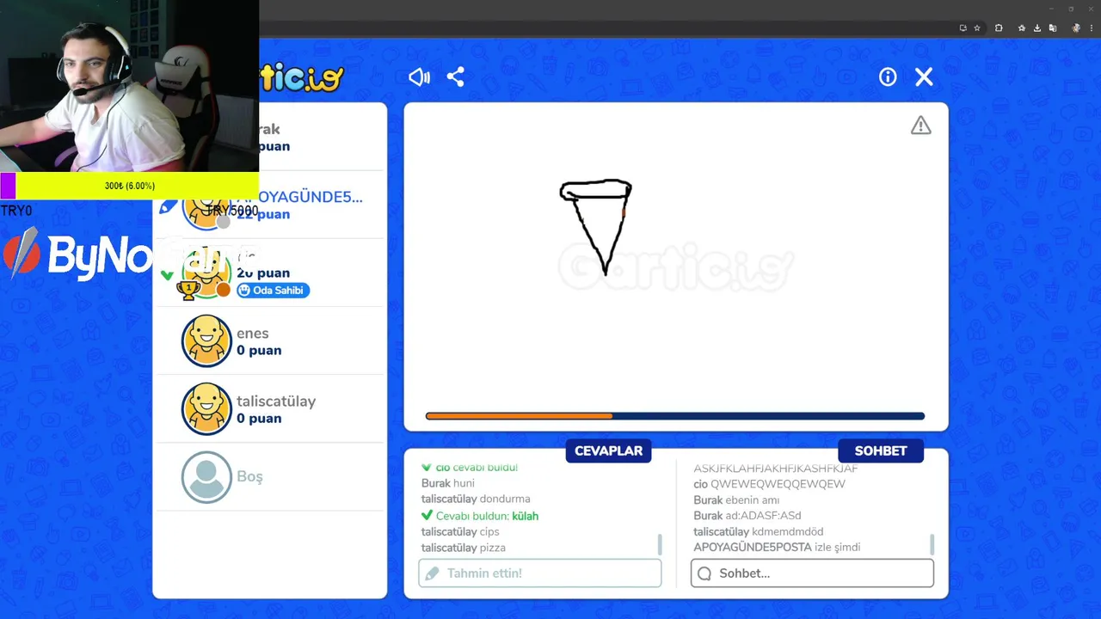Click the gartic.io logo in the header

[301, 78]
